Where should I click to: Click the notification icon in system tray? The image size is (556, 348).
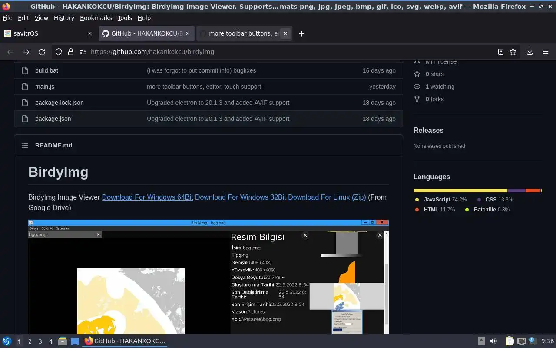click(533, 341)
